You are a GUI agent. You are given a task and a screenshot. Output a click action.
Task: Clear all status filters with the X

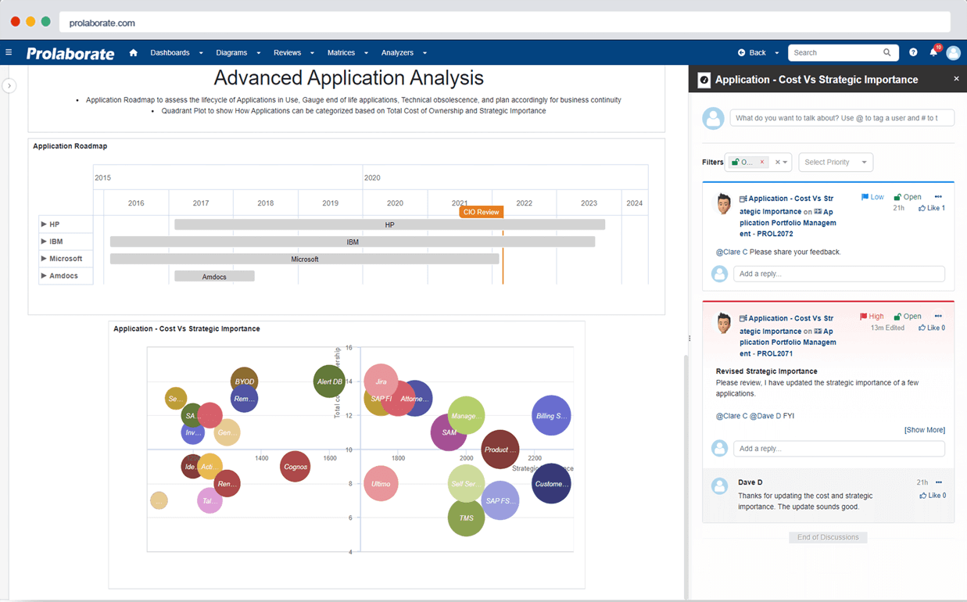(777, 163)
